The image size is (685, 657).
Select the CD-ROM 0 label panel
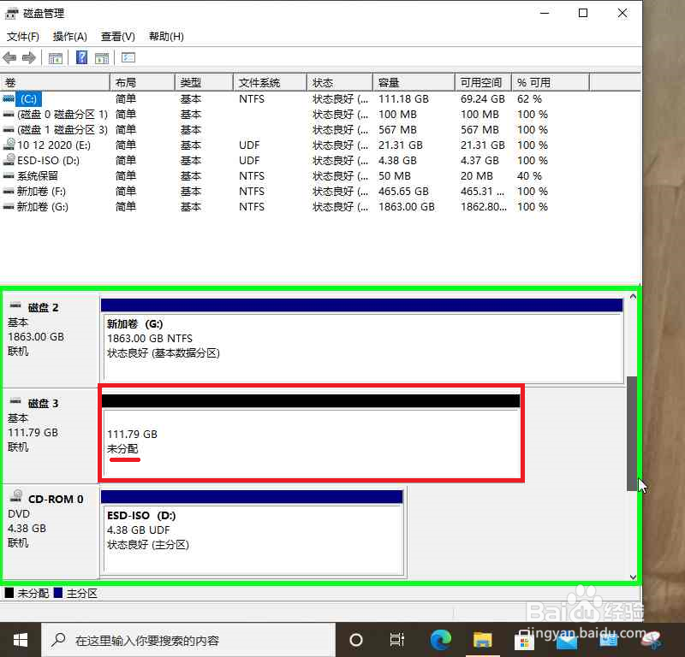tap(51, 532)
